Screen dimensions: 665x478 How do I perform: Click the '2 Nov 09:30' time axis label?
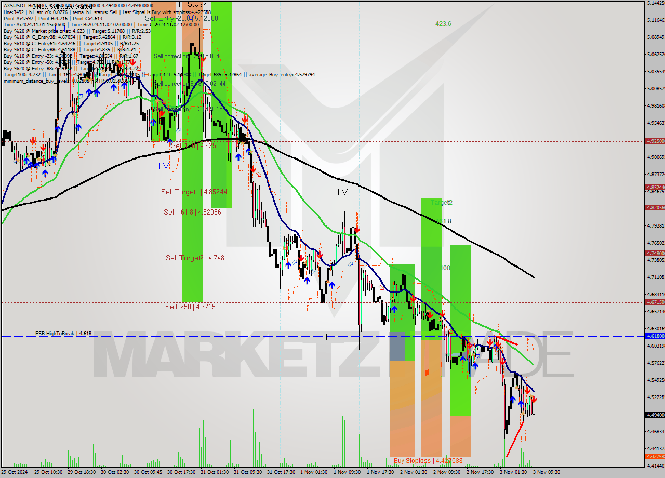[446, 472]
